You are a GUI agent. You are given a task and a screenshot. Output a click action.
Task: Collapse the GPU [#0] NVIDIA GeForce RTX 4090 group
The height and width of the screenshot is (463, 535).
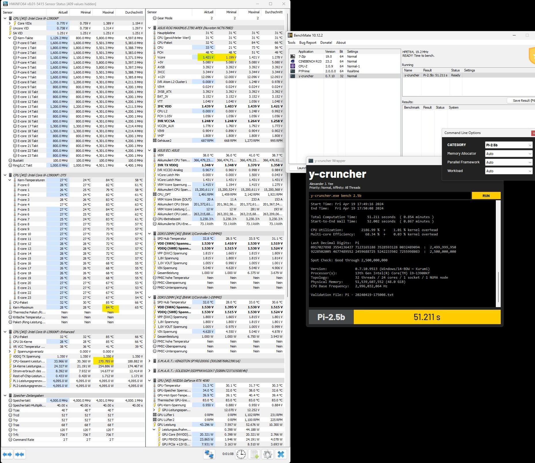click(x=150, y=381)
